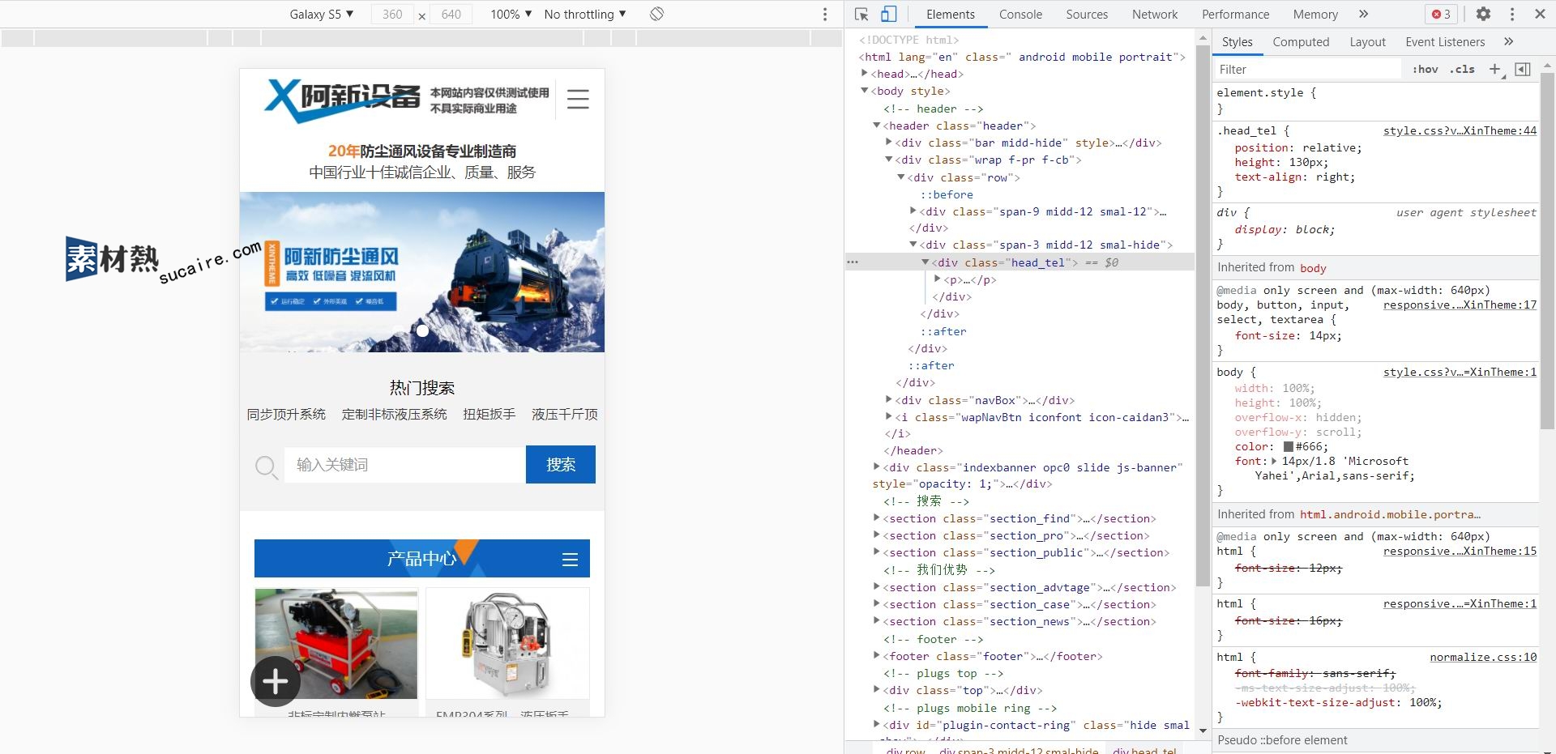
Task: Collapse the header class="header" node
Action: coord(877,126)
